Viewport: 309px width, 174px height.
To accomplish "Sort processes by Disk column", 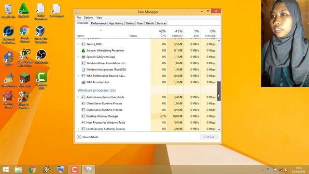I will coord(192,33).
